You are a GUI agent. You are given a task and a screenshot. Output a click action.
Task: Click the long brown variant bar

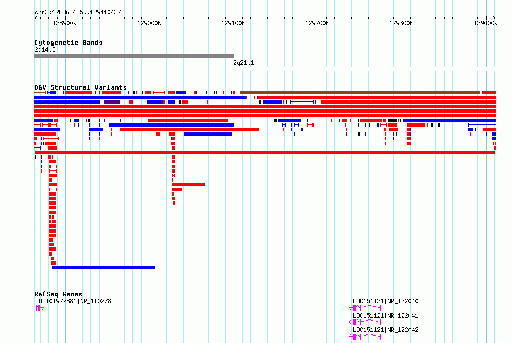click(x=361, y=93)
